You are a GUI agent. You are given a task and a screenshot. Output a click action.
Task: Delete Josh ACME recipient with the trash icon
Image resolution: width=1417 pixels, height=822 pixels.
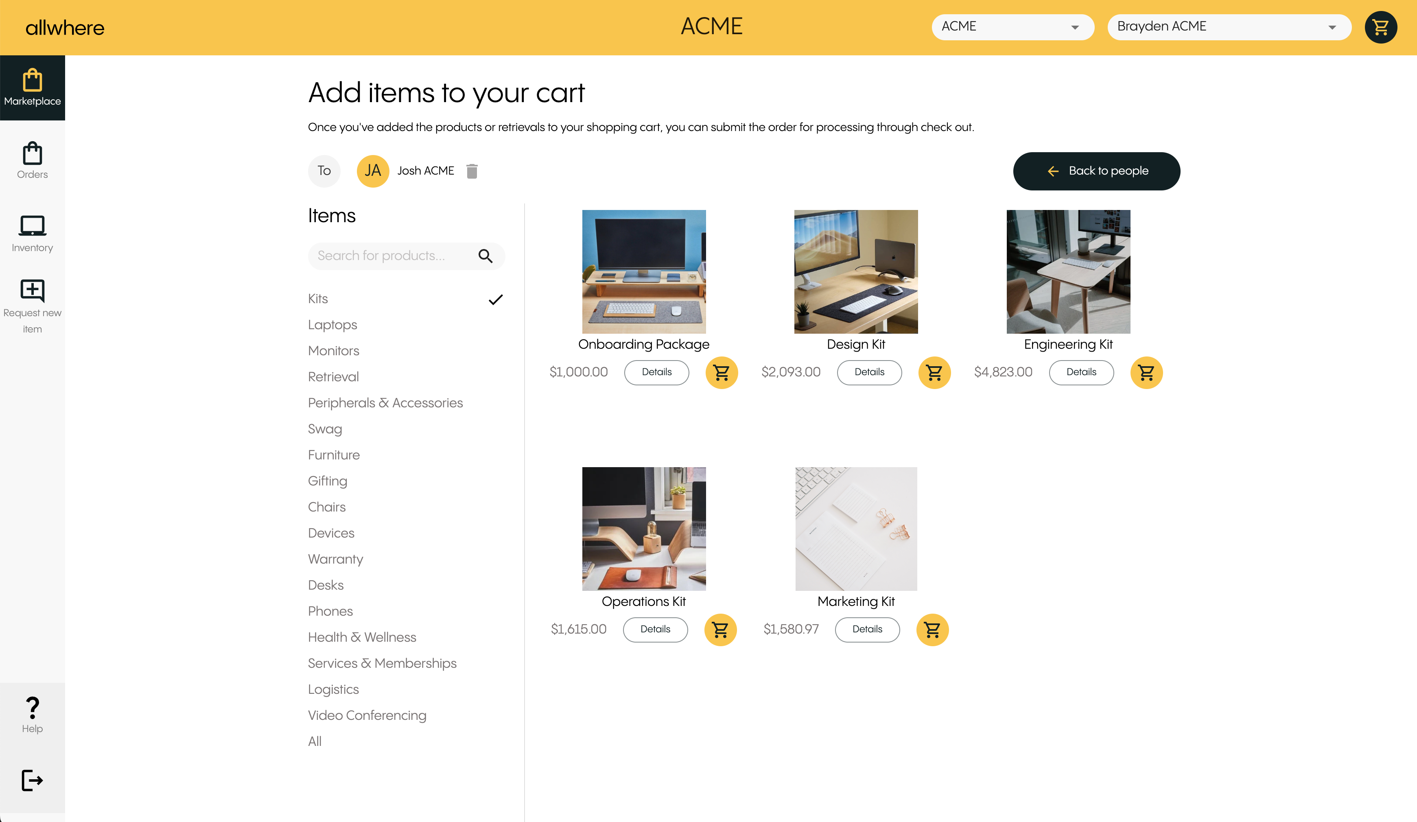click(x=472, y=171)
